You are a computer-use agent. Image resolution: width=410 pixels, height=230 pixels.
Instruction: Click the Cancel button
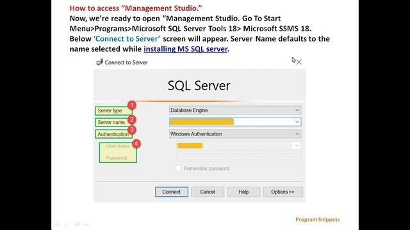point(208,192)
